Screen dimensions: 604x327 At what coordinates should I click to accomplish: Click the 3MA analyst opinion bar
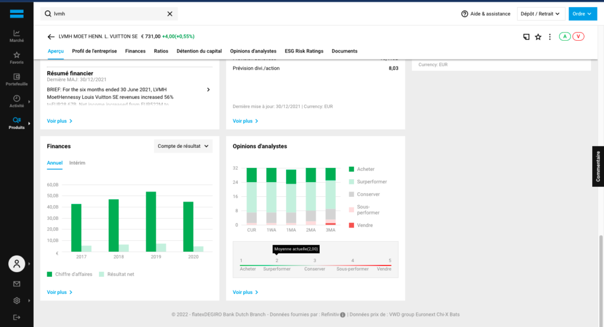330,197
